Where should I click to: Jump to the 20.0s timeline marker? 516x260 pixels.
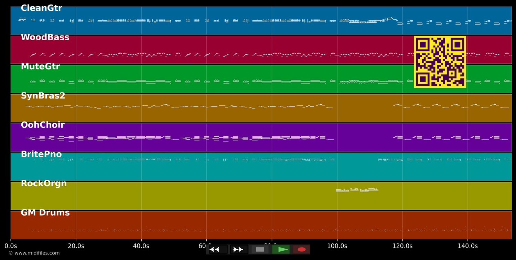tap(76, 246)
